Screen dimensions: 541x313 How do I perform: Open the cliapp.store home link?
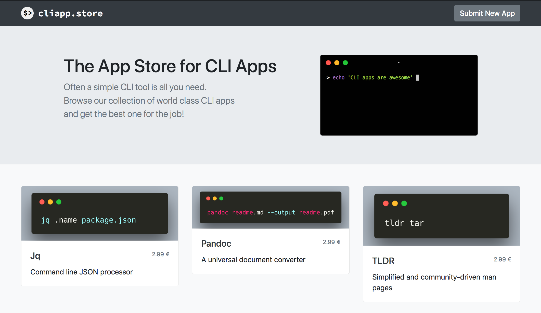coord(62,13)
